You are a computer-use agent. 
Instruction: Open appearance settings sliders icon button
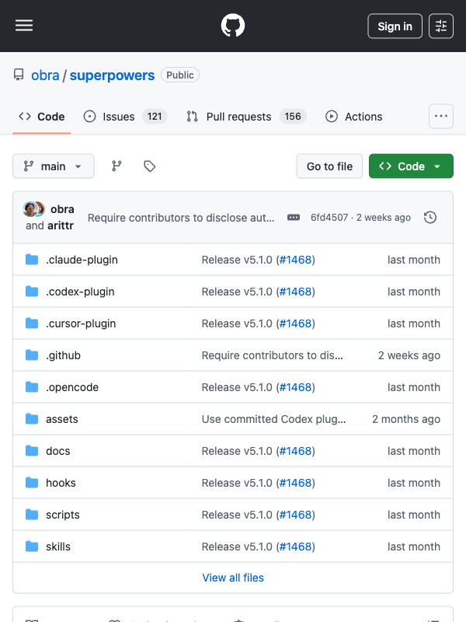(x=441, y=26)
